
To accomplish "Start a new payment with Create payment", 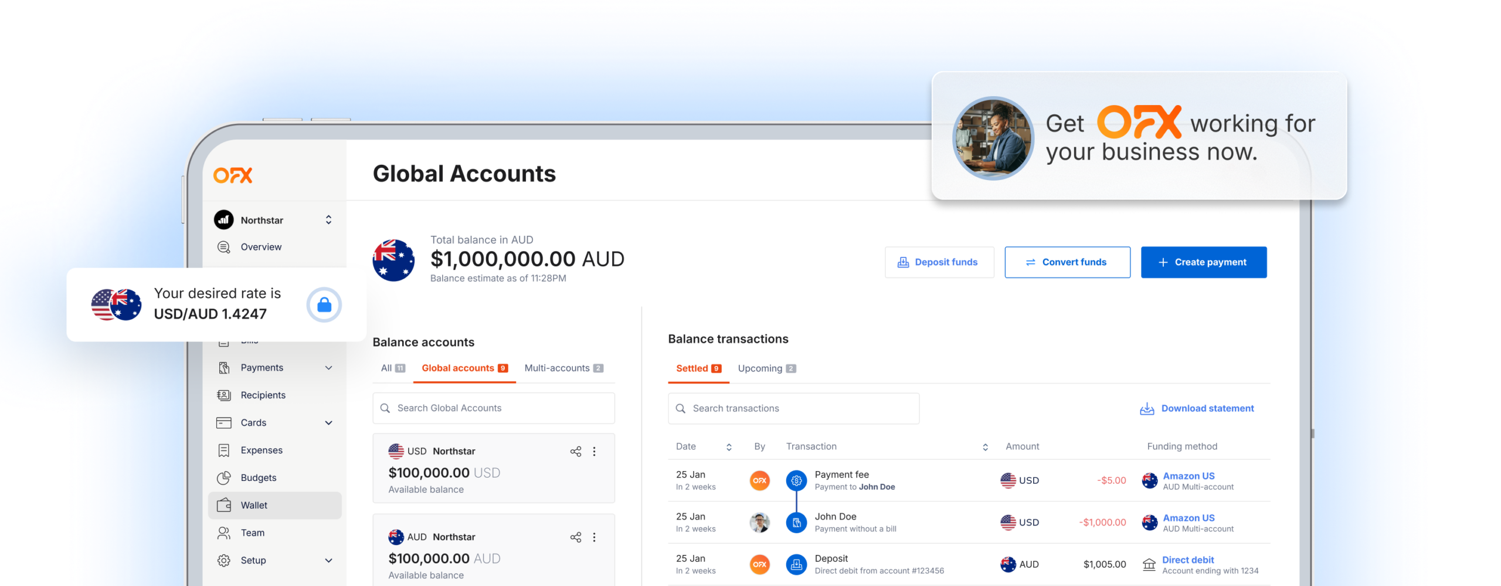I will [x=1204, y=262].
